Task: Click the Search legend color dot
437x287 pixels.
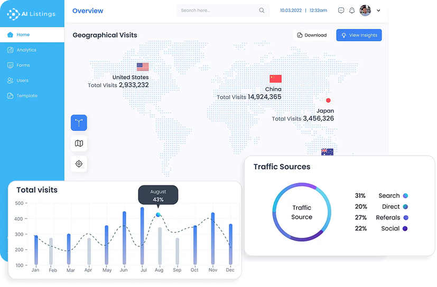Action: click(x=405, y=196)
